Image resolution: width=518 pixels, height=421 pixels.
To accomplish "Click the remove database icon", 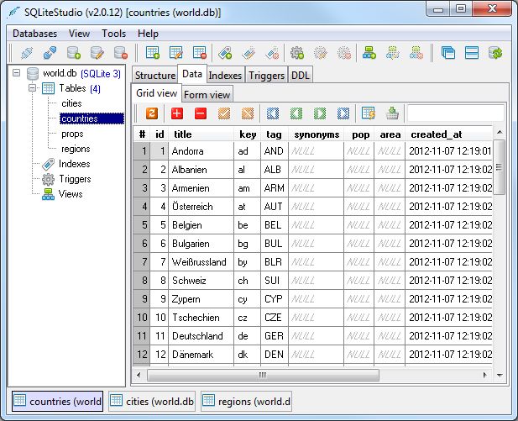I will pyautogui.click(x=121, y=53).
